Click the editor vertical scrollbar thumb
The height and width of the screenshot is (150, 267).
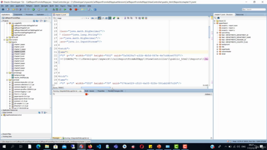(x=209, y=32)
